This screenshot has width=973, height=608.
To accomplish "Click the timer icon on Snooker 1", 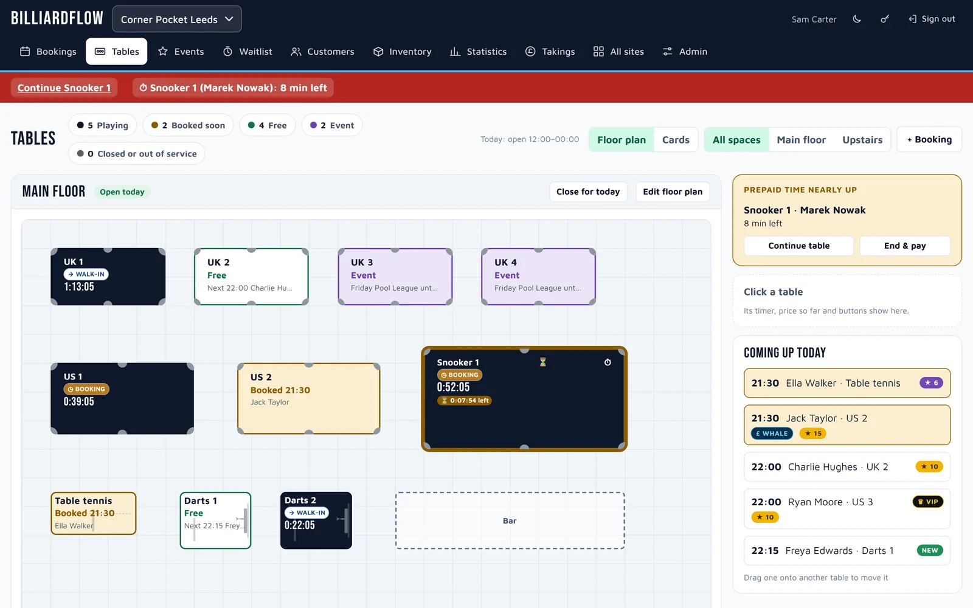I will 608,362.
